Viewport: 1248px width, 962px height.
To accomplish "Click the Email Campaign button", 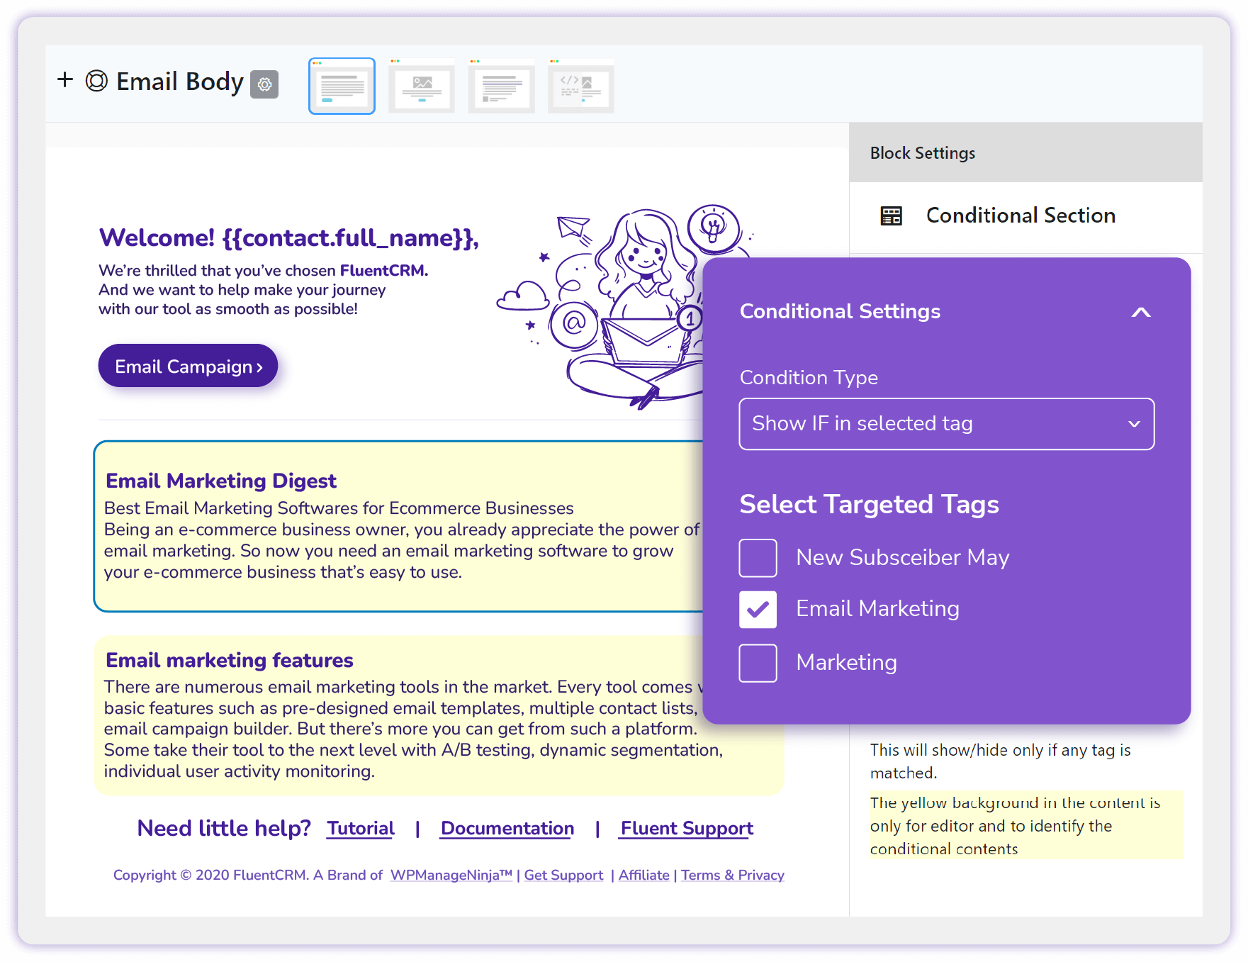I will click(188, 366).
